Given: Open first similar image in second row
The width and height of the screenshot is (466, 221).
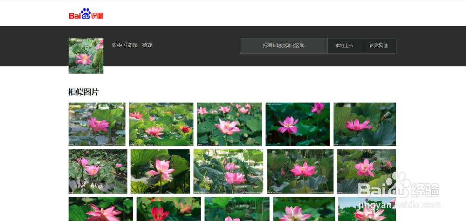Looking at the screenshot, I should point(98,171).
